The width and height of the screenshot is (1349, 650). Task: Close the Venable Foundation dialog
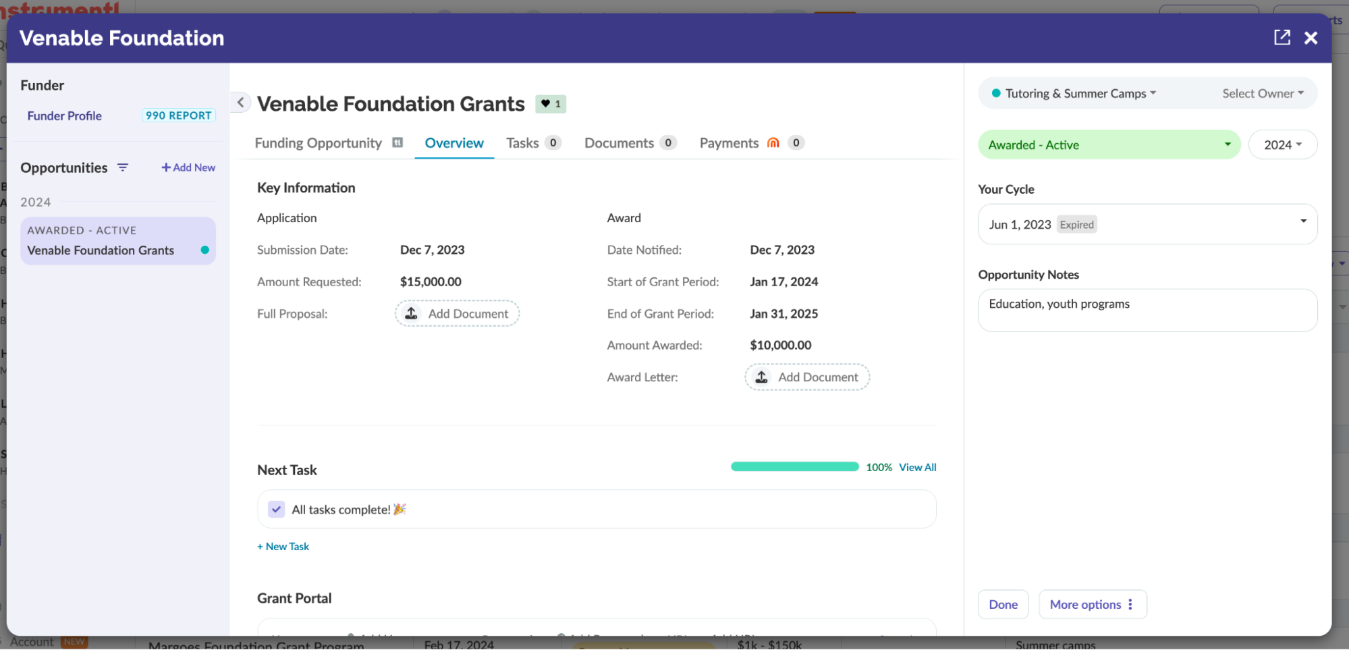coord(1311,38)
